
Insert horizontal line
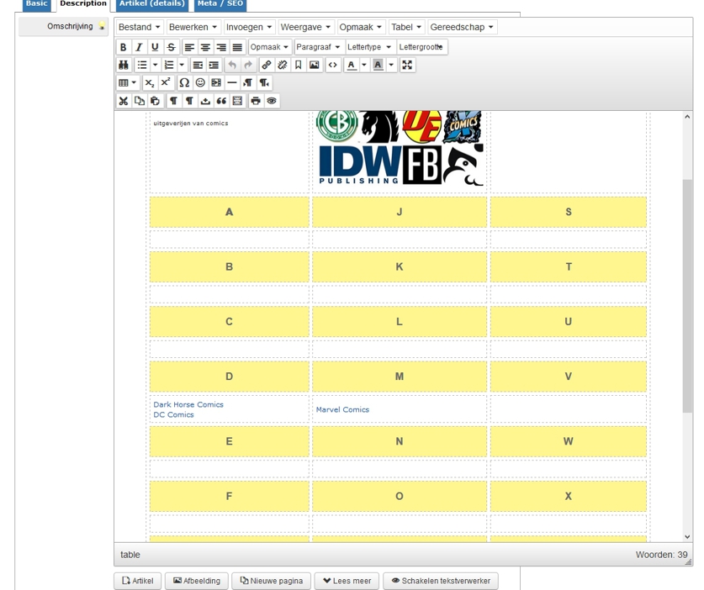pos(232,82)
